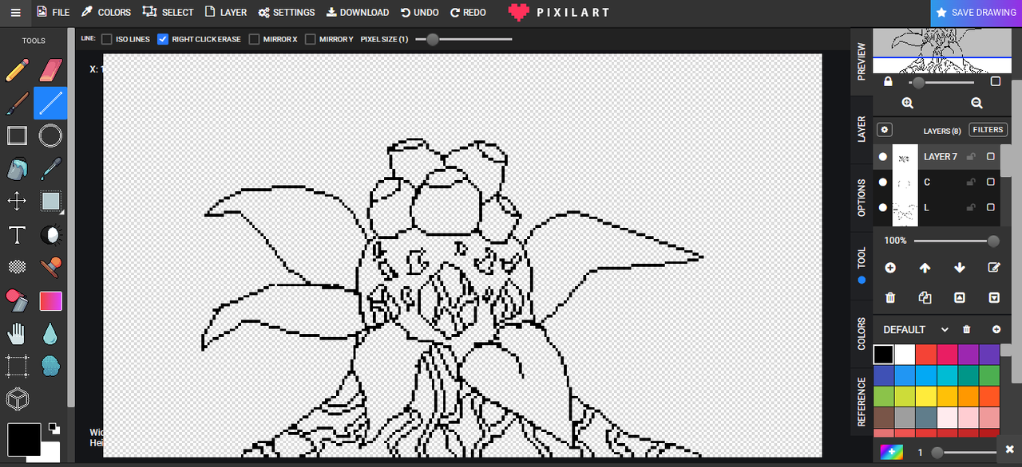Click the DOWNLOAD button
Viewport: 1022px width, 467px height.
coord(358,13)
